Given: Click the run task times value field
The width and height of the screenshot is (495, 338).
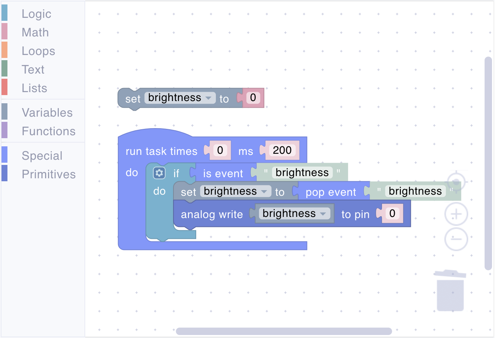Looking at the screenshot, I should pyautogui.click(x=220, y=150).
